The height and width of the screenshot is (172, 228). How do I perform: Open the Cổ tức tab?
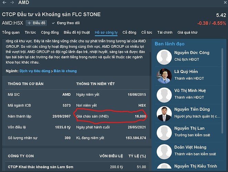coord(147,33)
